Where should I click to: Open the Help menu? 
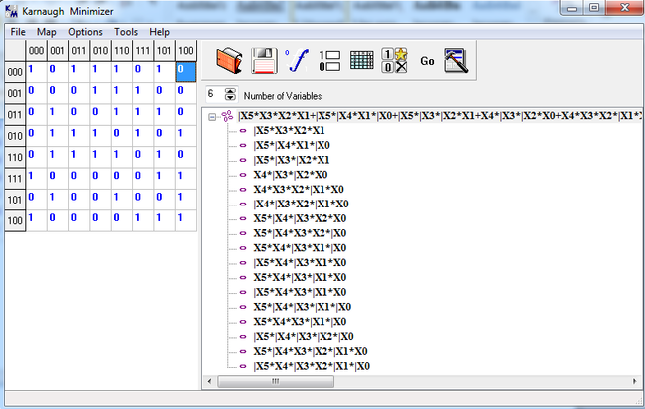(159, 32)
